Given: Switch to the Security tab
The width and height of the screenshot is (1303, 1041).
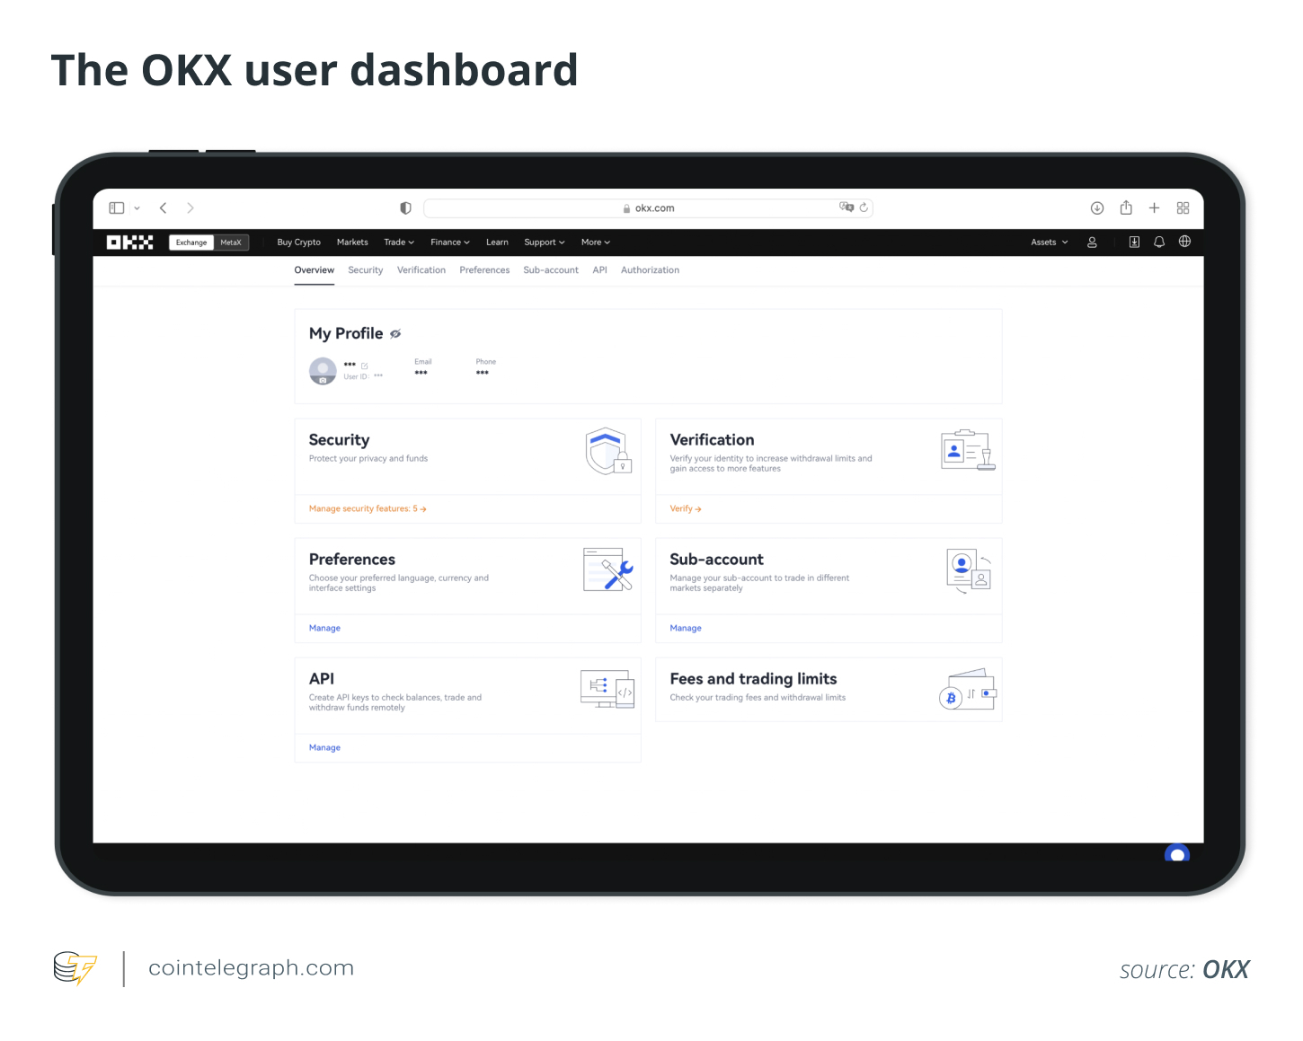Looking at the screenshot, I should (x=366, y=270).
